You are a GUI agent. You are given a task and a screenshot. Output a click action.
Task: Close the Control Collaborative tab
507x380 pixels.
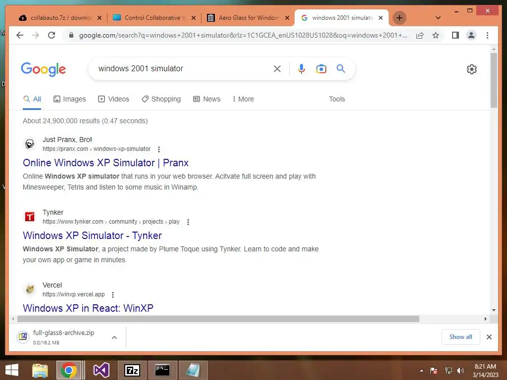click(194, 18)
